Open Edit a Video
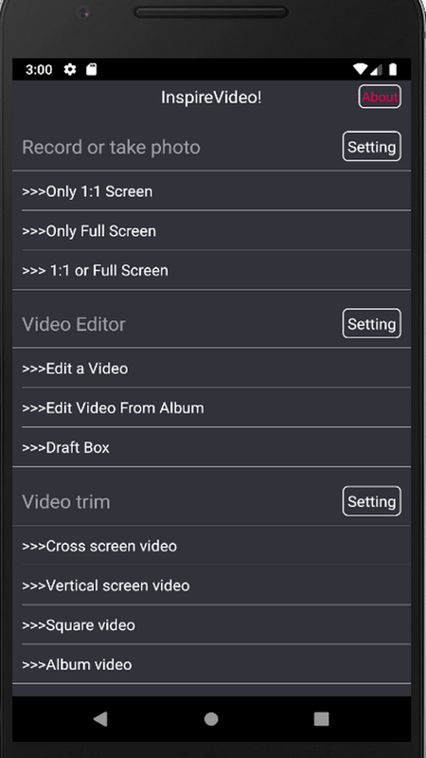Screen dimensions: 426x758 click(211, 369)
